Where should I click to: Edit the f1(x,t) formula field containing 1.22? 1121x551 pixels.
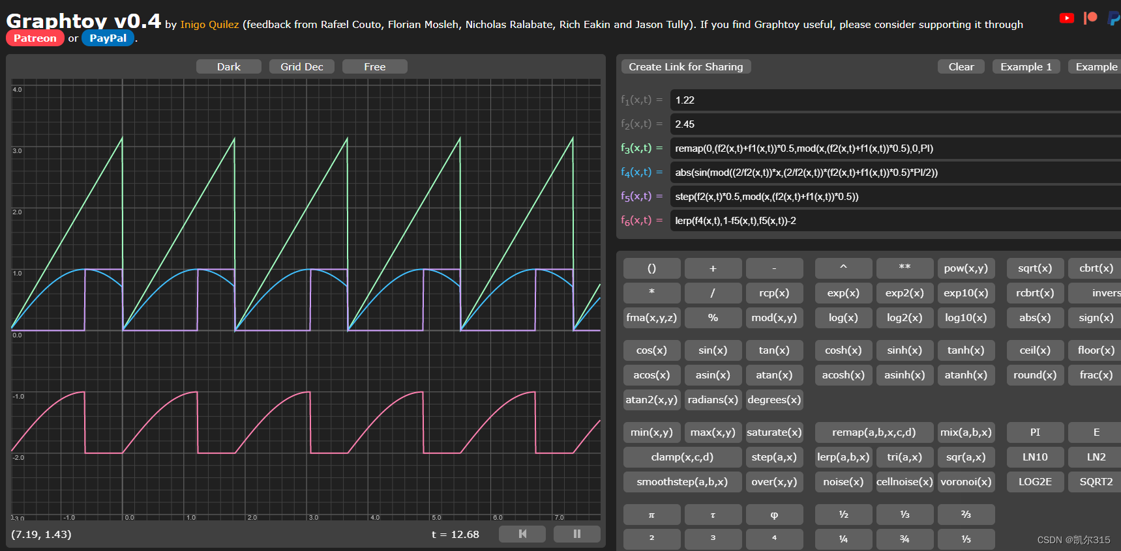pyautogui.click(x=896, y=100)
